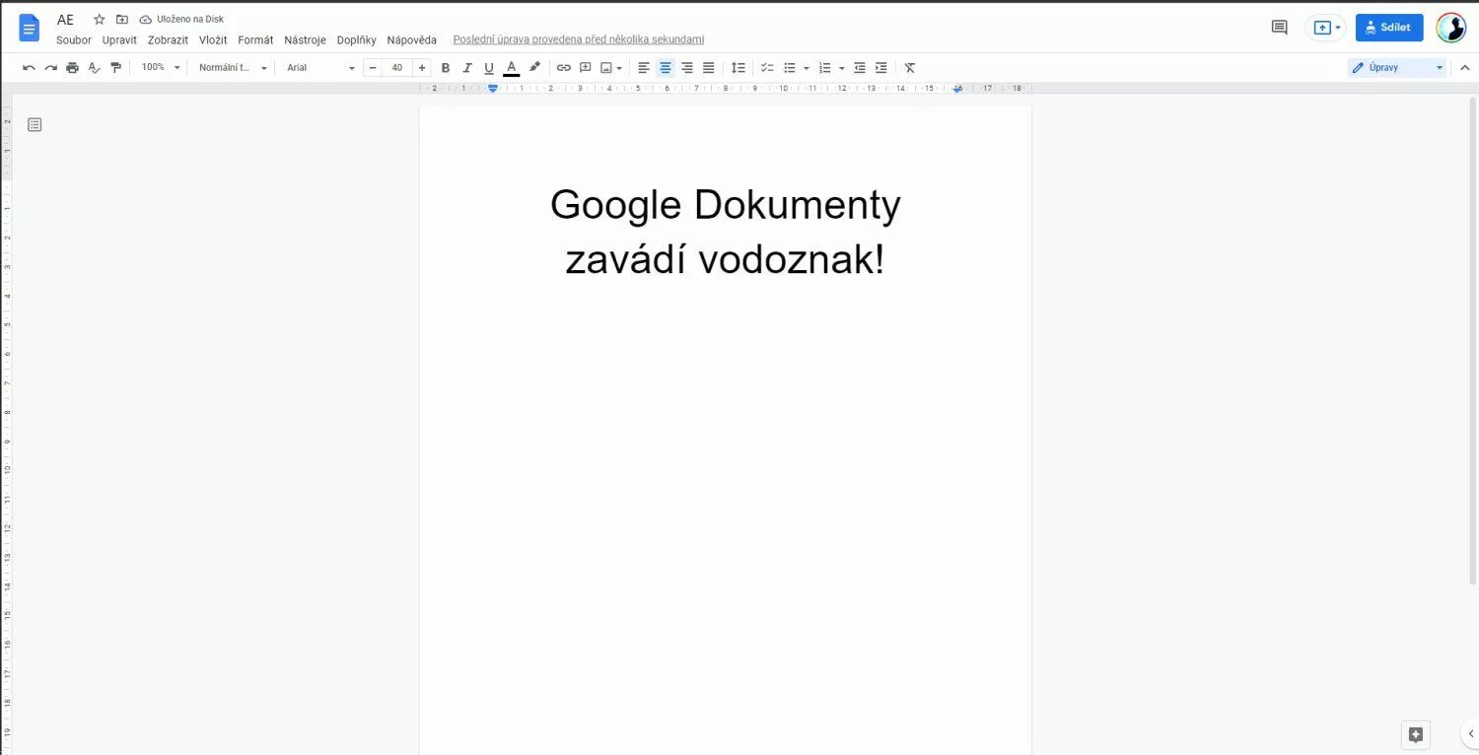Place the cursor in the heading "zavádí vodoznak!"
Viewport: 1479px width, 755px height.
(x=725, y=260)
